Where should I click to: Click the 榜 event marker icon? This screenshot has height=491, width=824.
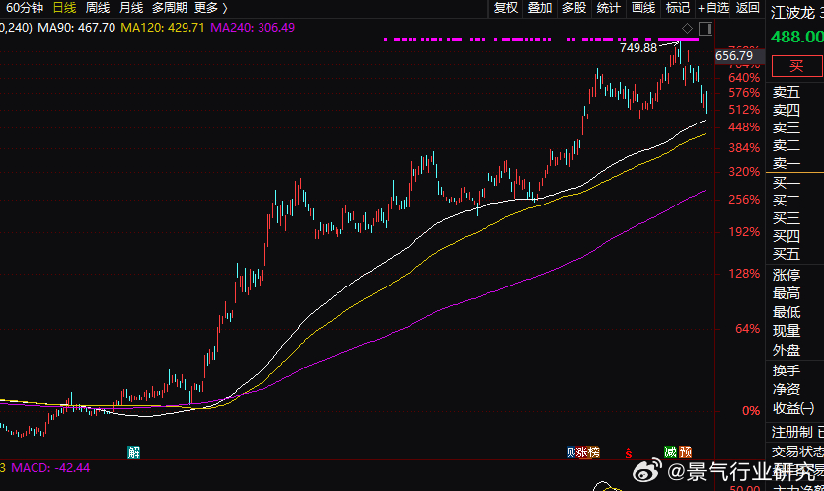[x=594, y=452]
